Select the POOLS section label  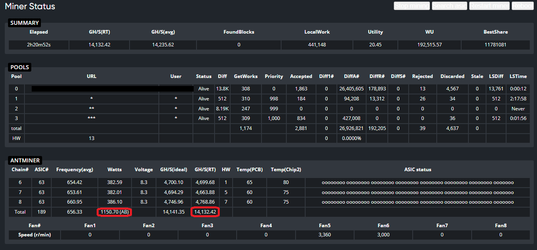point(20,67)
